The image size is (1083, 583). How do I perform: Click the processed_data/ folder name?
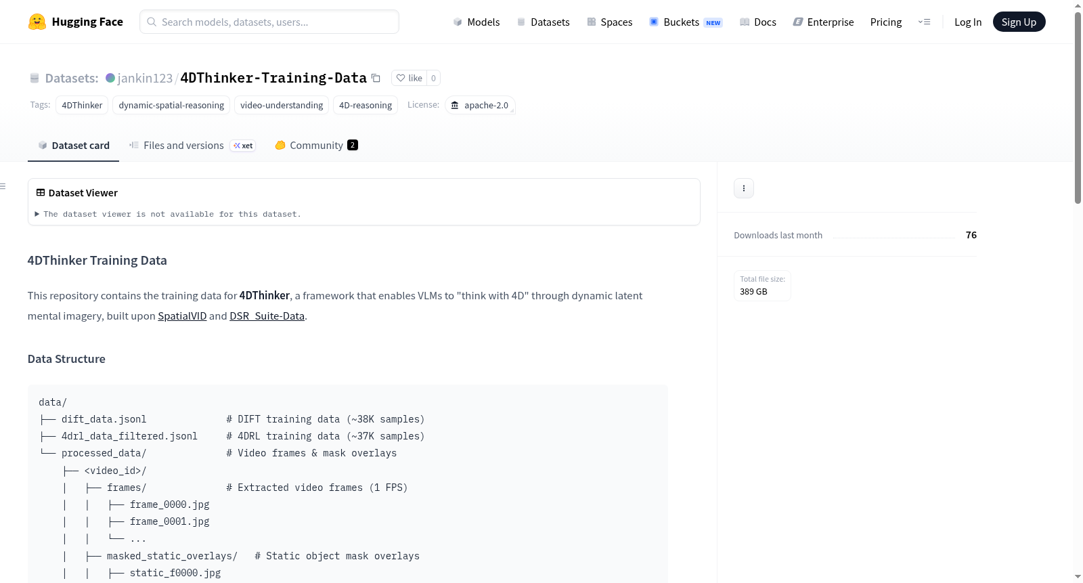104,453
